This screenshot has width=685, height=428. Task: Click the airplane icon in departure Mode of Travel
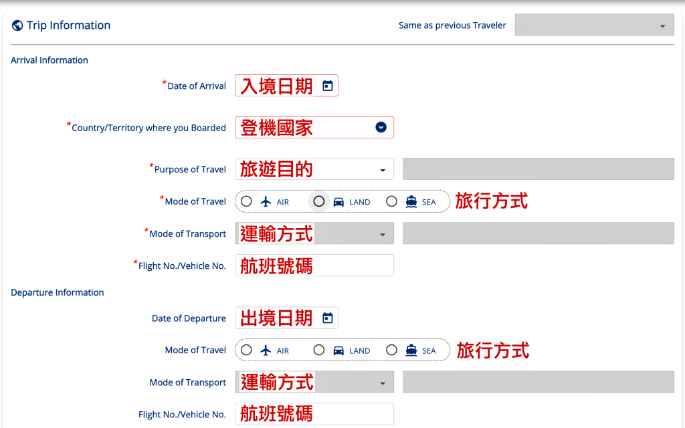click(266, 350)
